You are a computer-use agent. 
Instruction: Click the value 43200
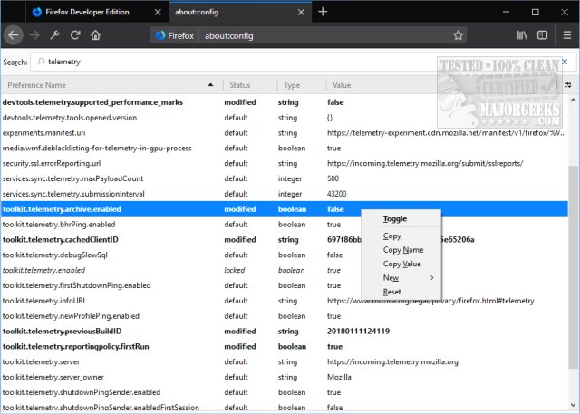[x=336, y=194]
